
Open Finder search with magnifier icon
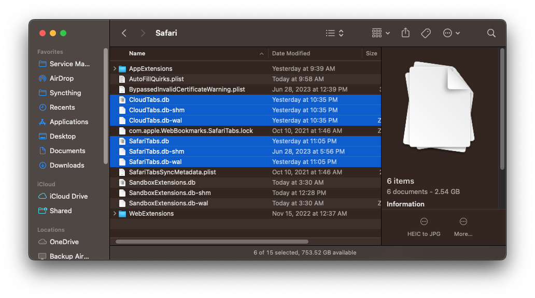[x=491, y=33]
